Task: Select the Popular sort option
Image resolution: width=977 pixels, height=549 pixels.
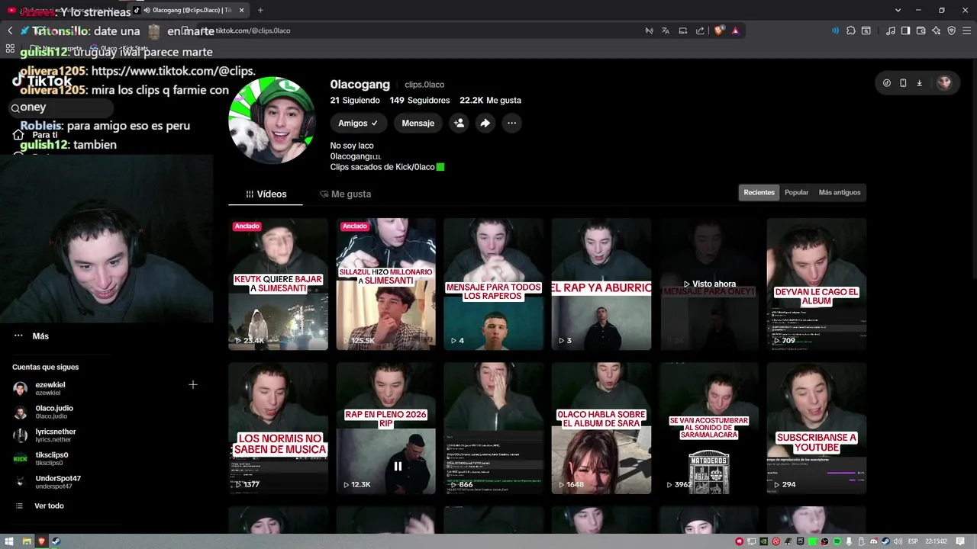Action: [796, 192]
